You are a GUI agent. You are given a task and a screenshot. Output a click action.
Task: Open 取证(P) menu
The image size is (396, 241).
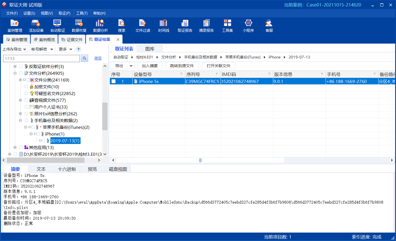coord(64,13)
